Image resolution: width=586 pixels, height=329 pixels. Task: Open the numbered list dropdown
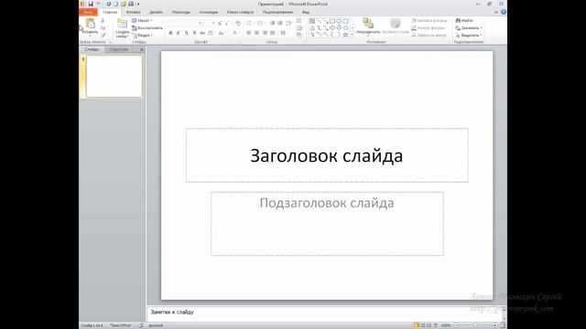261,23
